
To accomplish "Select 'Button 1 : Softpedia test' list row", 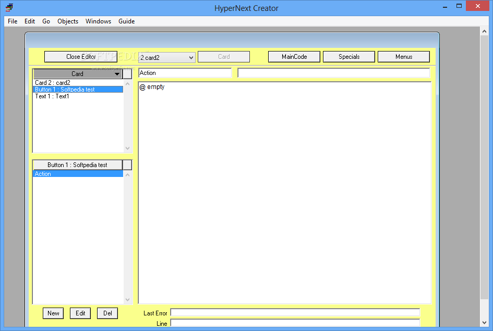I will click(x=78, y=90).
